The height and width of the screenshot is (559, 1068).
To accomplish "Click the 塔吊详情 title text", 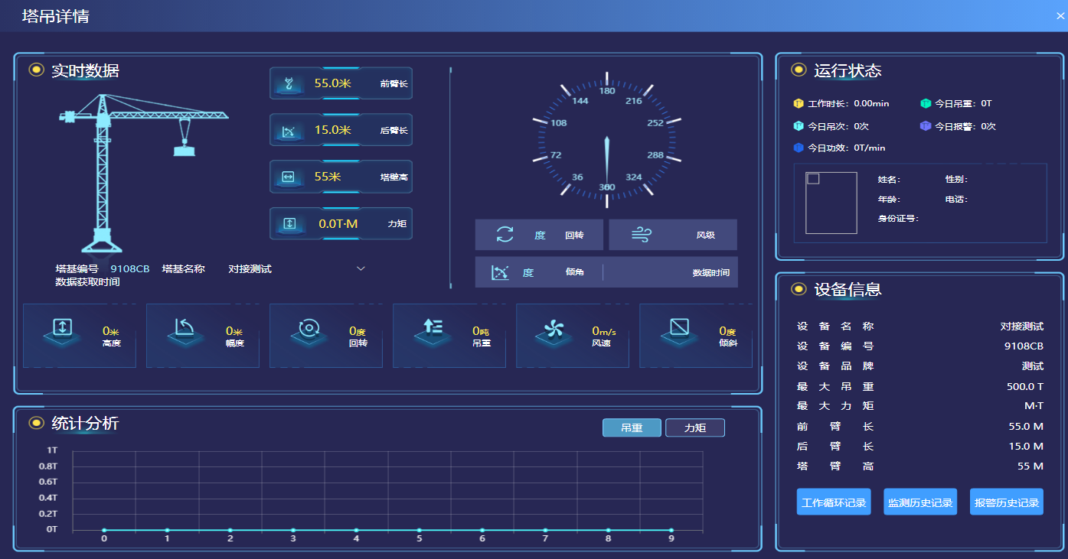I will (56, 16).
